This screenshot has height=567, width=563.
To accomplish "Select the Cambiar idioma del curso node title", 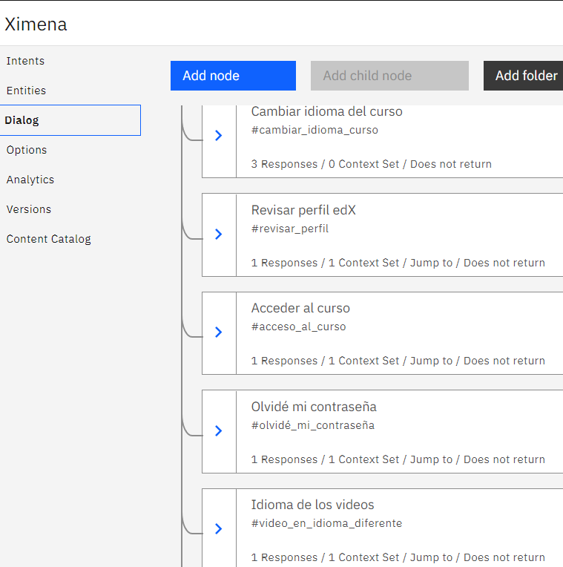I will 326,112.
